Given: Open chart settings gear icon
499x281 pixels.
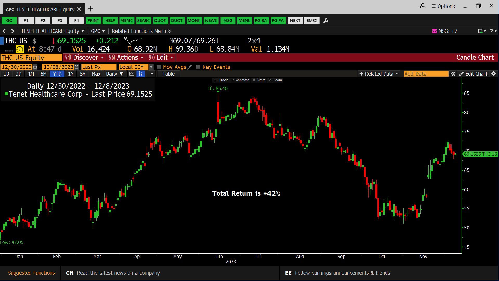Looking at the screenshot, I should click(494, 74).
